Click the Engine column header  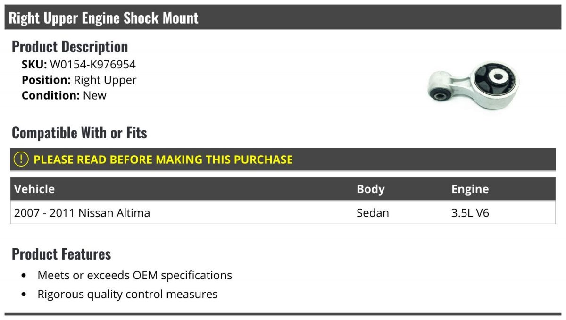tap(470, 189)
